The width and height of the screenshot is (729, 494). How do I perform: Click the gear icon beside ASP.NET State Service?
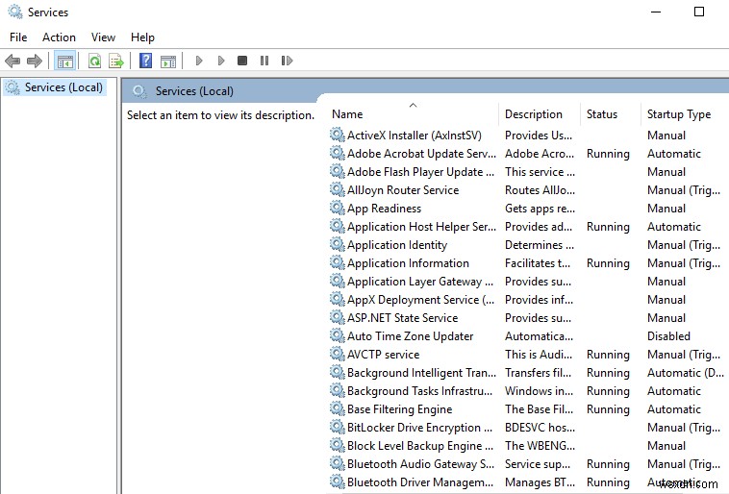tap(337, 317)
